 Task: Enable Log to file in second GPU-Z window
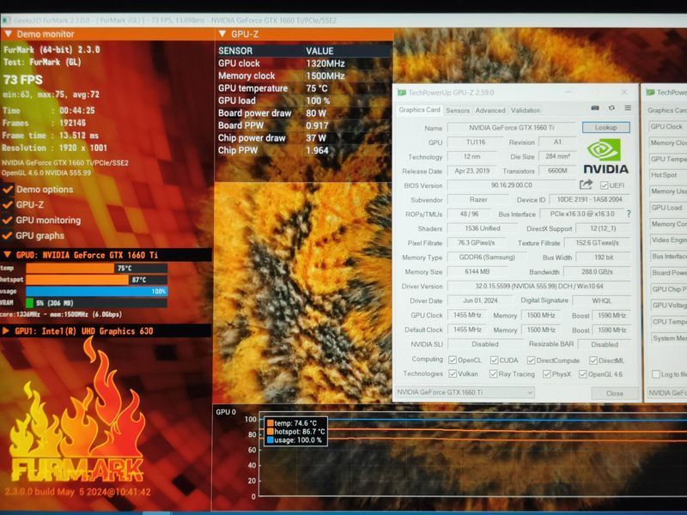click(x=656, y=373)
